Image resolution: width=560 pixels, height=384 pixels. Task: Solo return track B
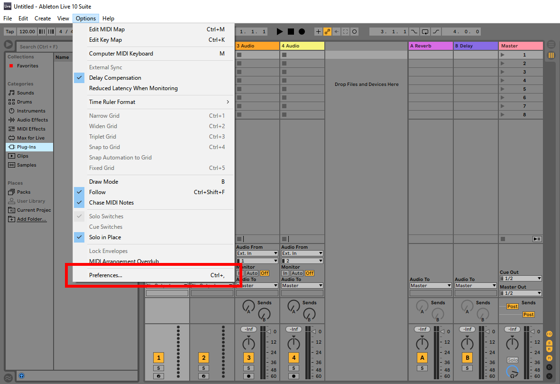(x=467, y=368)
